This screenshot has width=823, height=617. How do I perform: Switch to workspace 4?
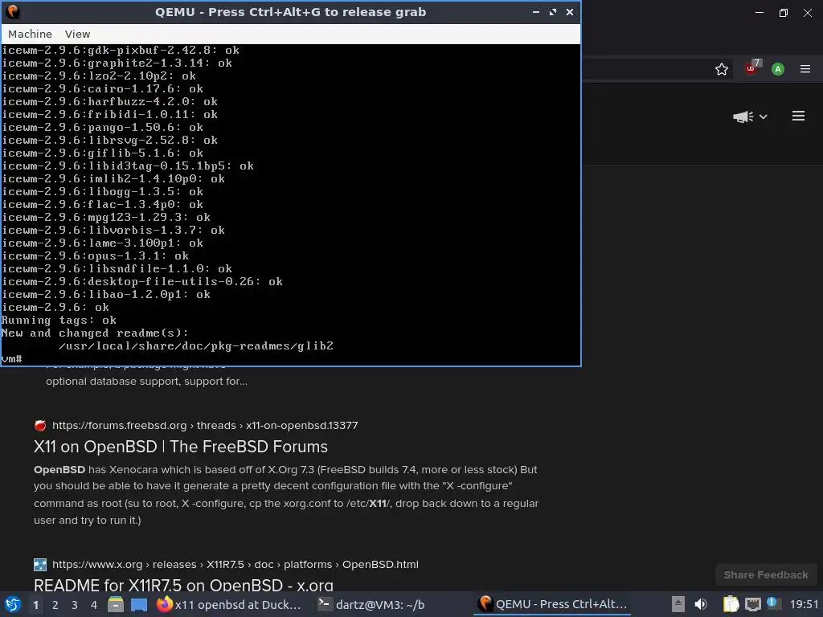pyautogui.click(x=94, y=605)
